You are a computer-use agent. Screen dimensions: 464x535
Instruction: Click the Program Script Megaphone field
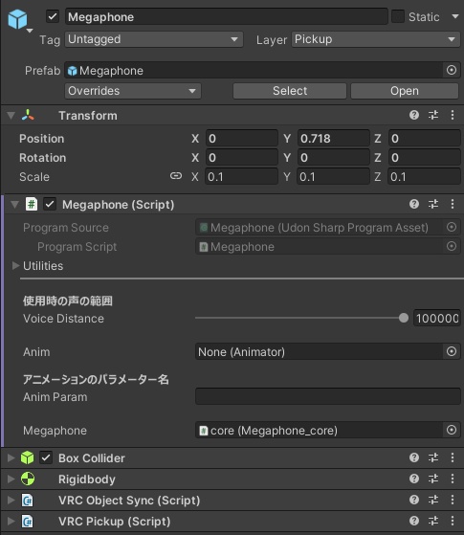click(319, 247)
